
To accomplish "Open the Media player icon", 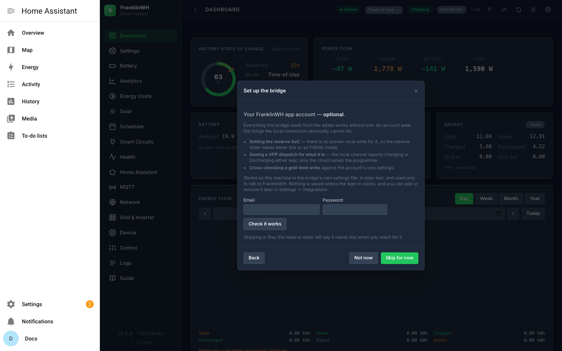I will [11, 119].
